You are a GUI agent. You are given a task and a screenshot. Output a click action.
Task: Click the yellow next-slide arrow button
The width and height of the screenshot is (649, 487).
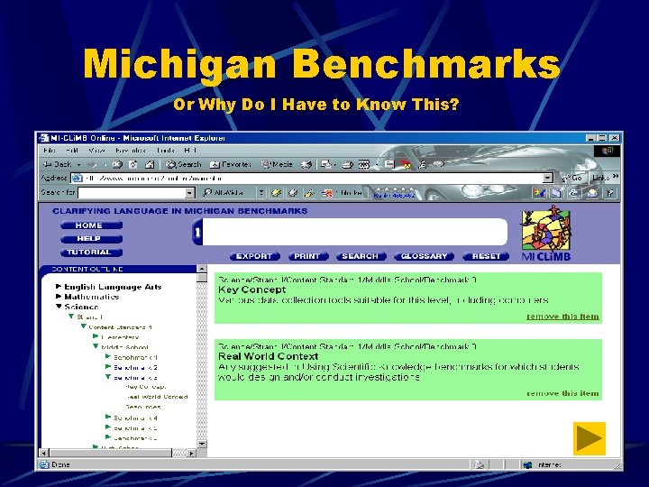pos(590,438)
